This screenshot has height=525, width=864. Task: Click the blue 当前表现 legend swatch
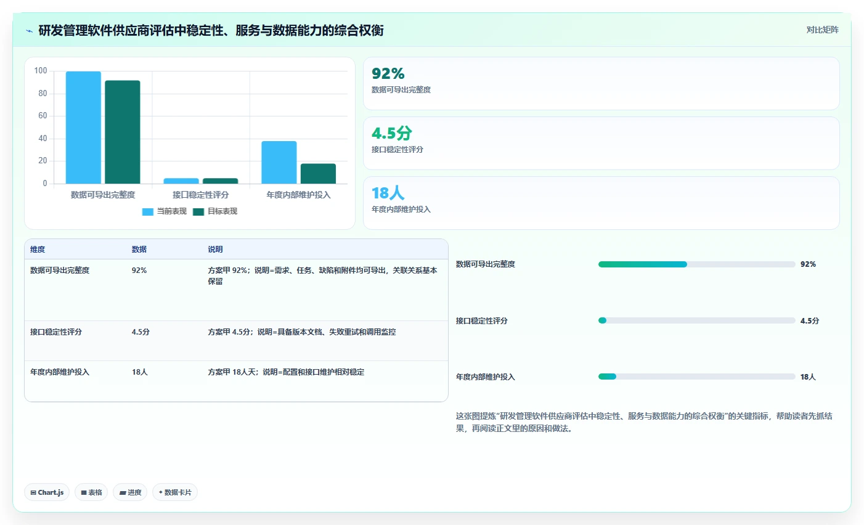[x=148, y=211]
